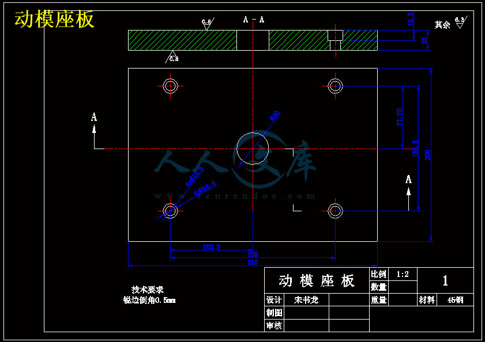The height and width of the screenshot is (342, 485).
Task: Click the 其余 surface finish note
Action: click(442, 25)
